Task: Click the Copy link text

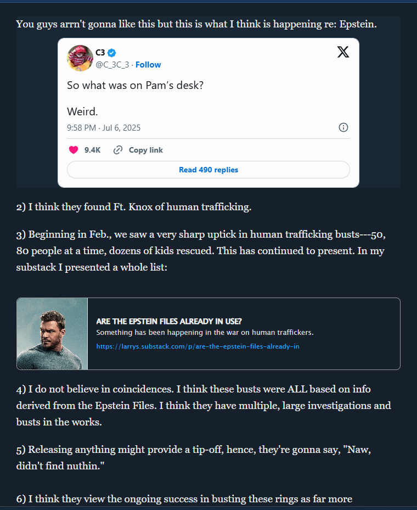Action: tap(145, 150)
